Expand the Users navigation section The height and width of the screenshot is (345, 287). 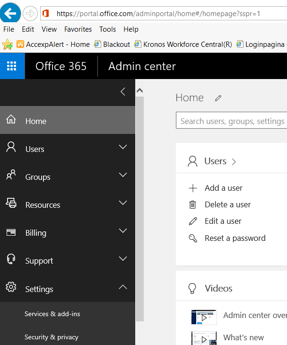pos(123,148)
